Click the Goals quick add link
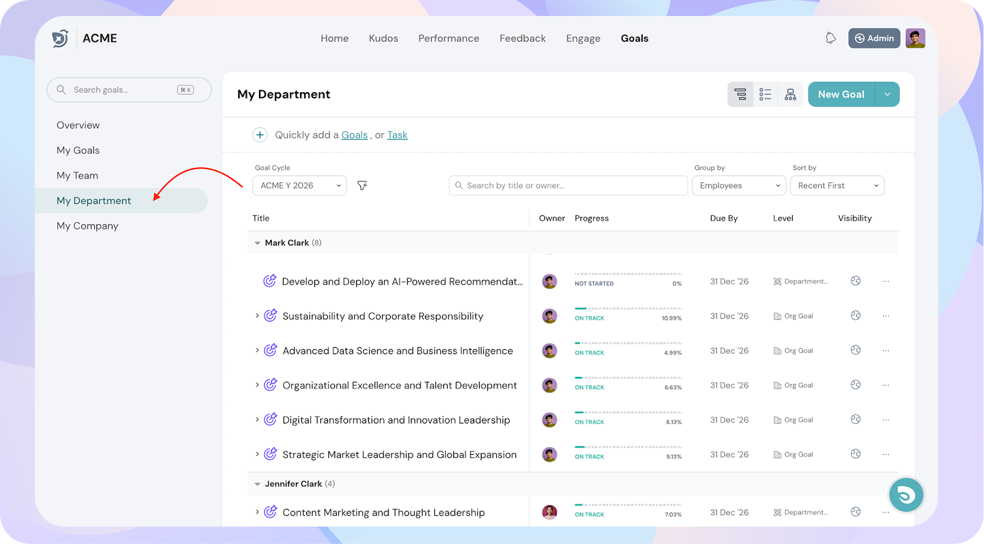 pyautogui.click(x=354, y=135)
